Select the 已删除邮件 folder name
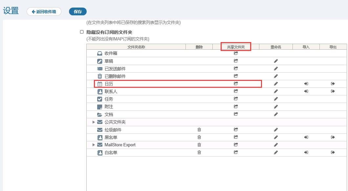The image size is (348, 191). 115,76
